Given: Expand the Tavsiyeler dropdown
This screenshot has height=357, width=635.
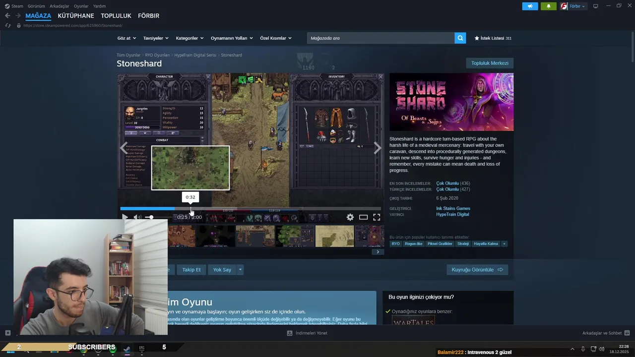Looking at the screenshot, I should click(156, 38).
